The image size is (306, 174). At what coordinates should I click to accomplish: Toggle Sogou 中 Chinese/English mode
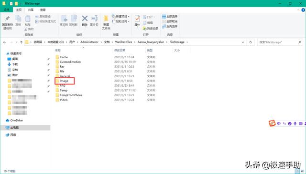coord(279,123)
